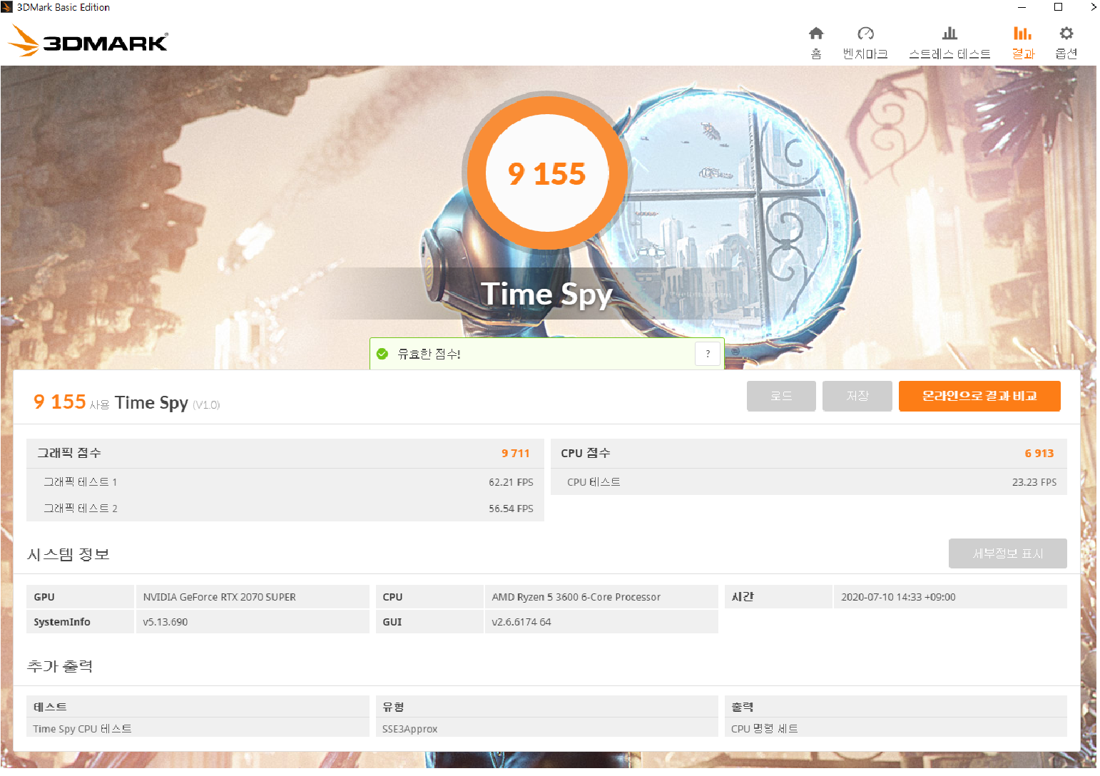Click the Time Spy banner title
Viewport: 1100px width, 776px height.
tap(546, 294)
